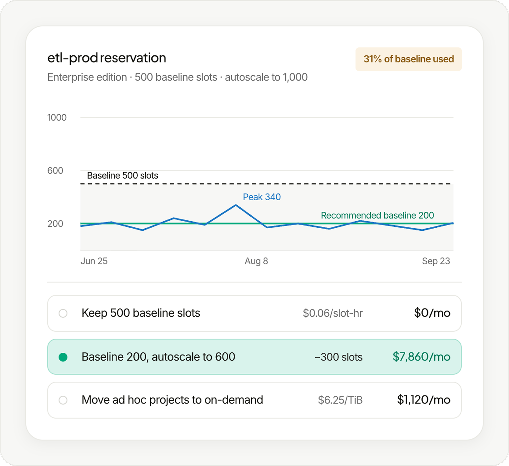Click 'Keep 500 baseline slots' option label

pos(141,313)
